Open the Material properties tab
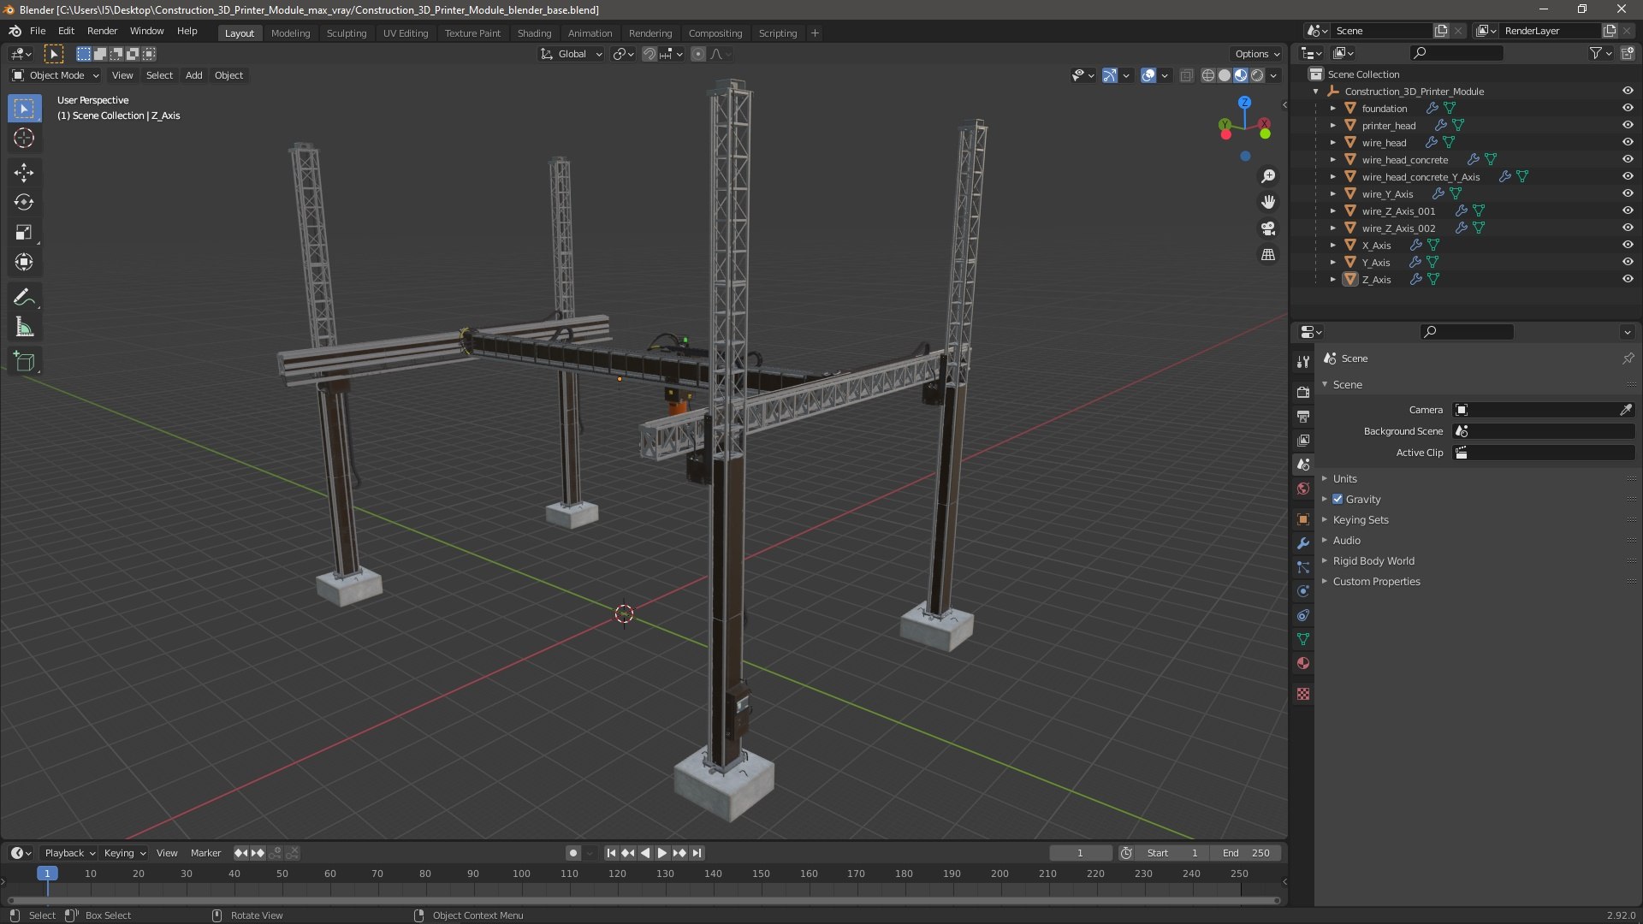1643x924 pixels. (x=1303, y=663)
